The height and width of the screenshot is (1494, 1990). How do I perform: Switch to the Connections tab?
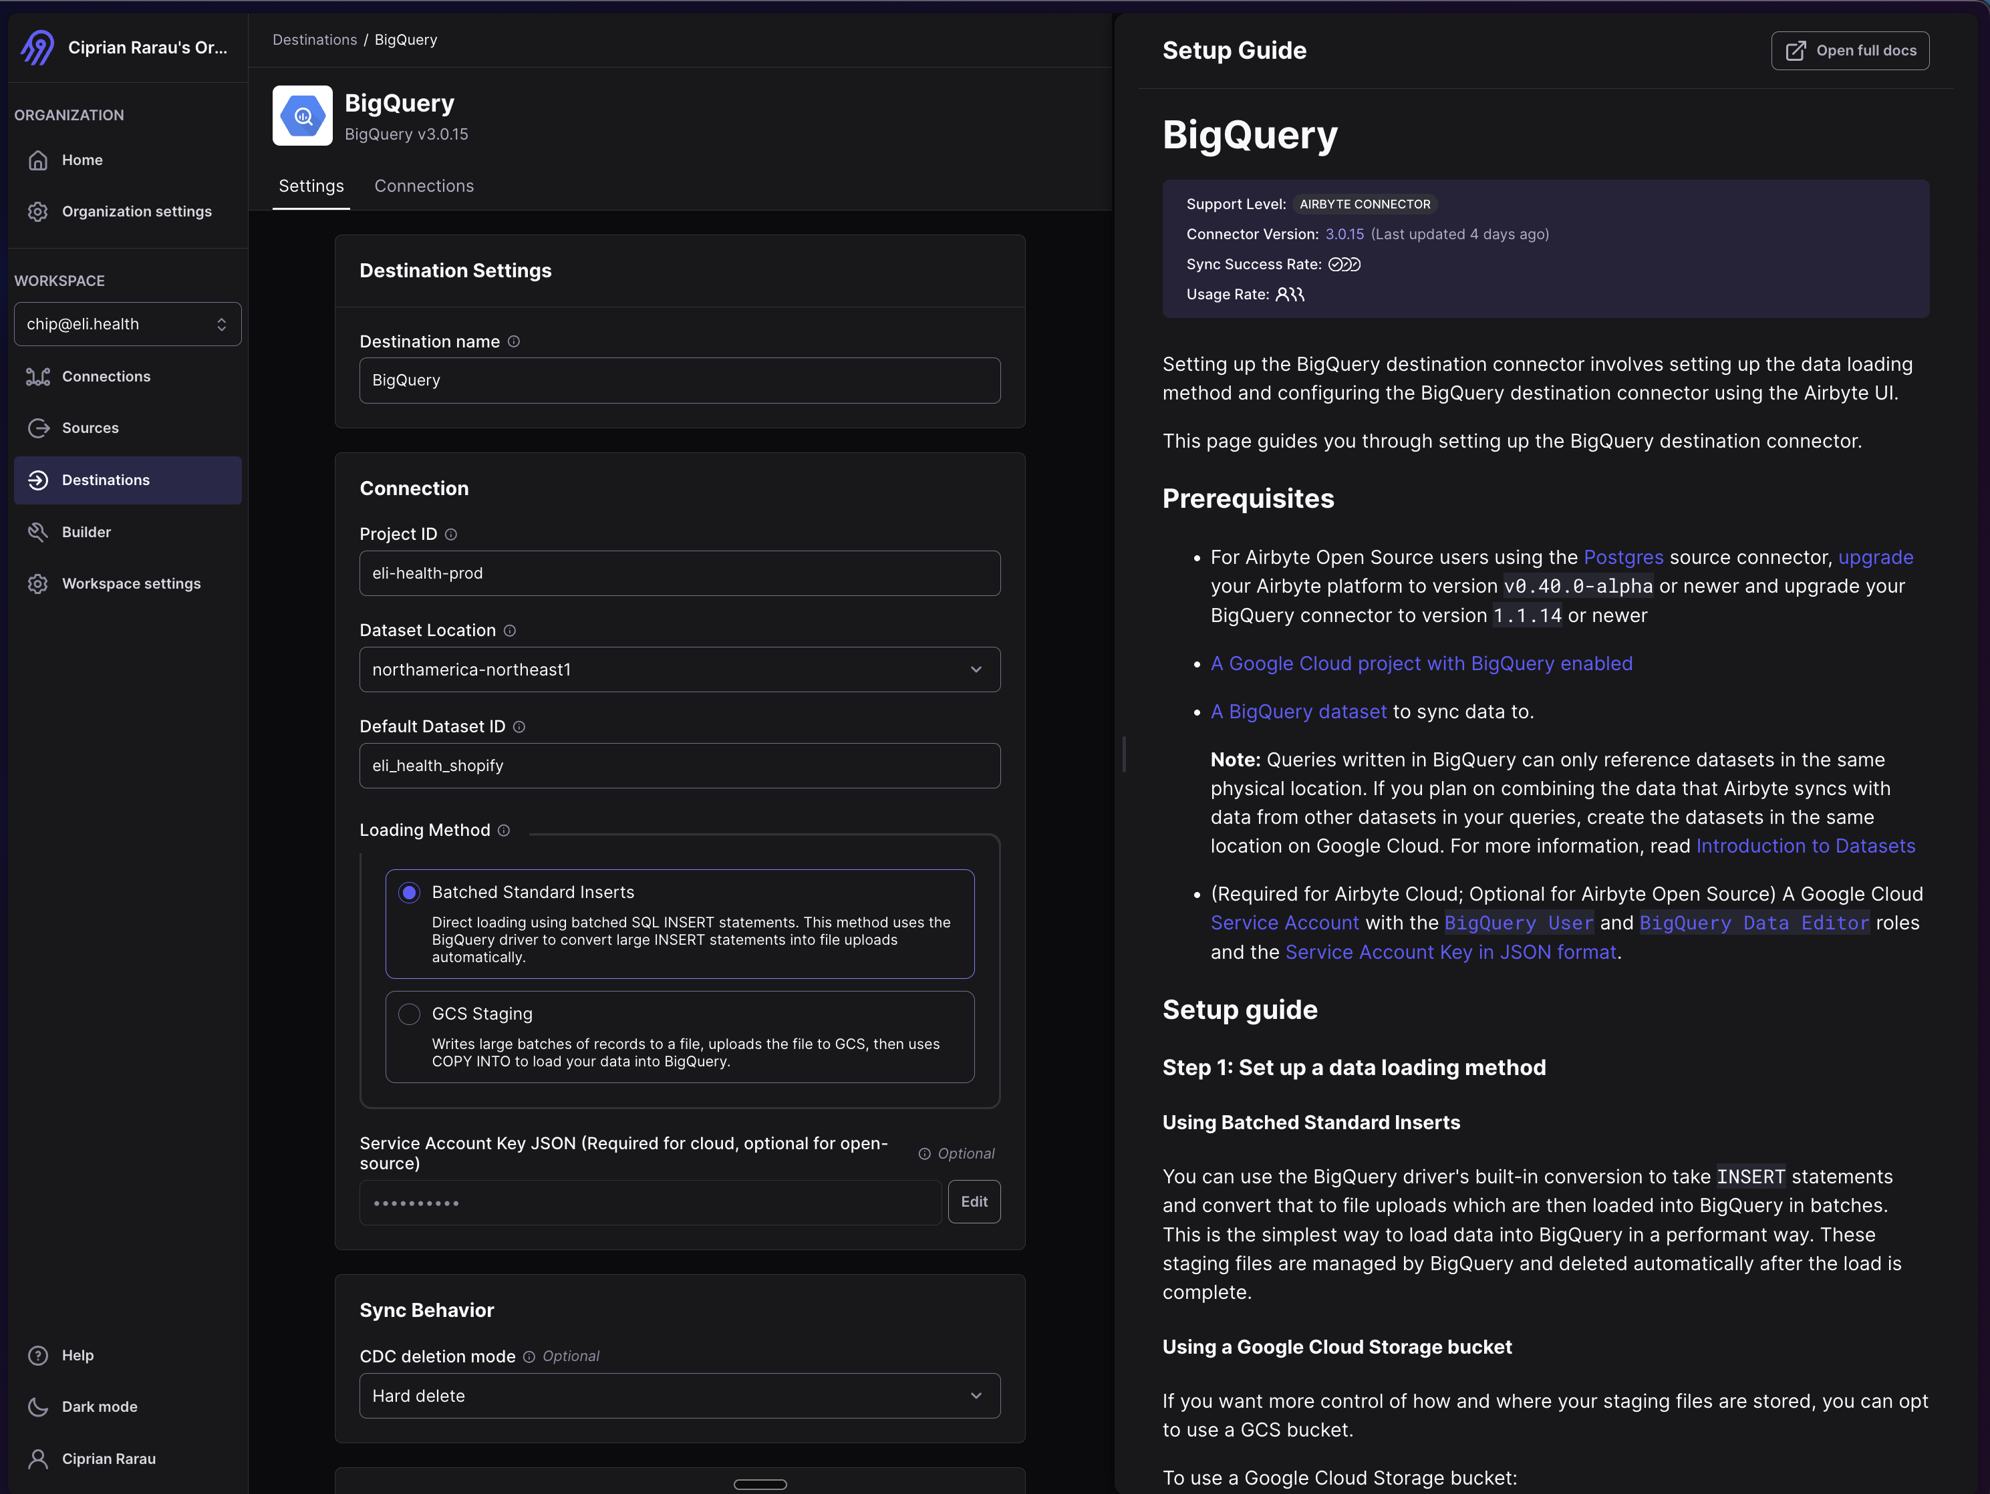pyautogui.click(x=424, y=186)
